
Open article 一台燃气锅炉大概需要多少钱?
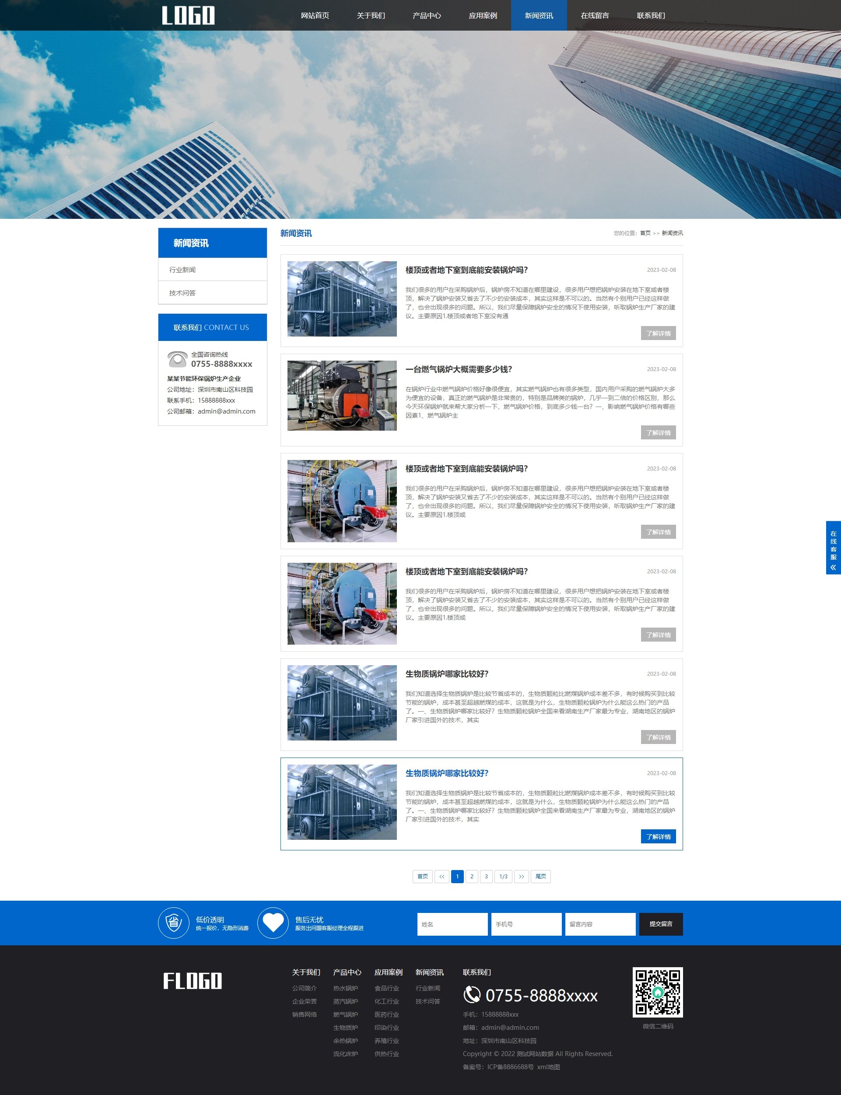click(459, 369)
